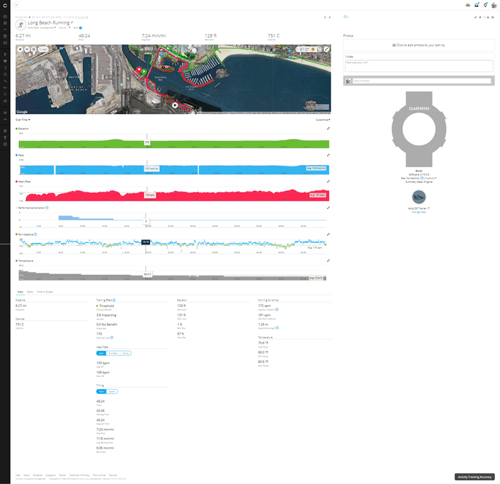The image size is (500, 484).
Task: Switch to the Splits tab
Action: tap(30, 292)
